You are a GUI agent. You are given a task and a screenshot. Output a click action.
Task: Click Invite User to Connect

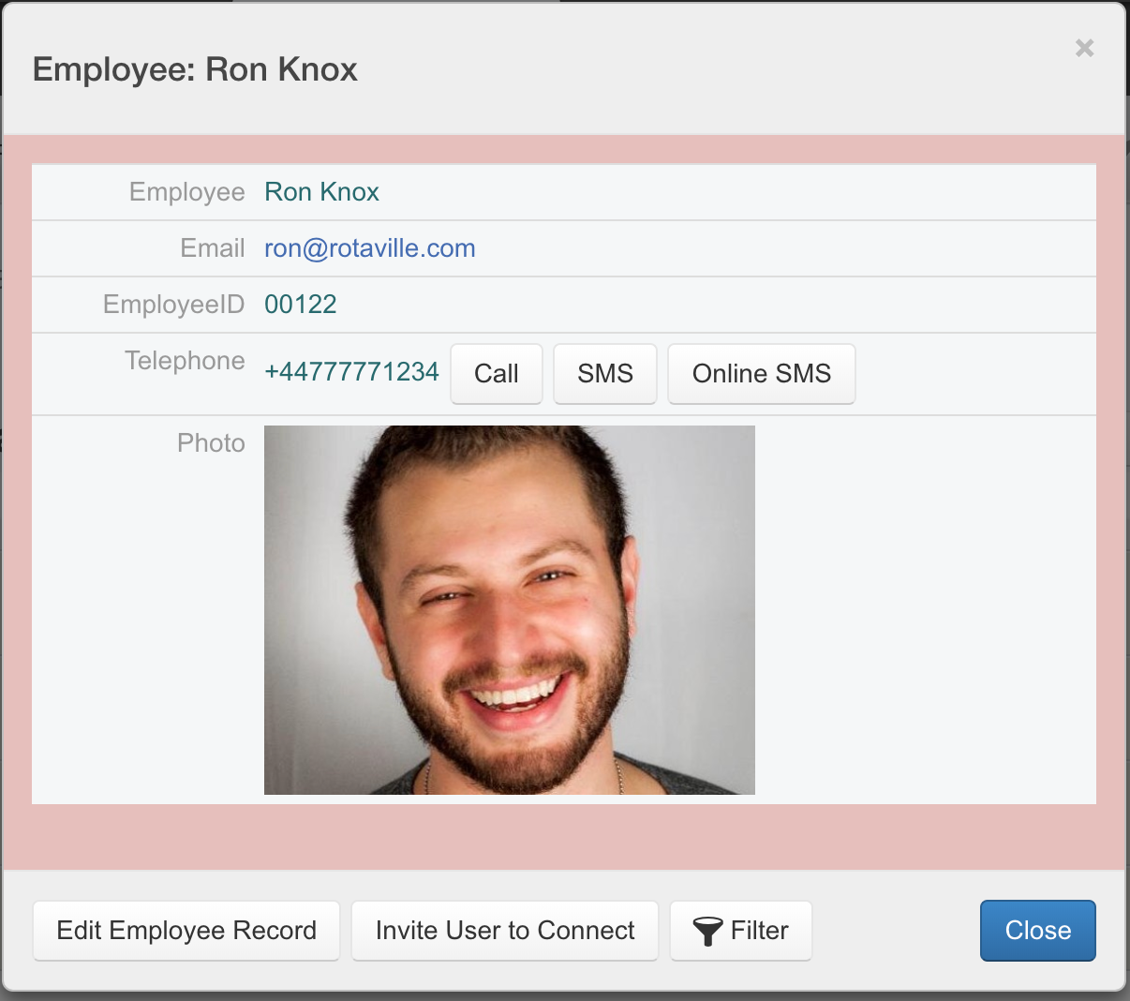505,931
